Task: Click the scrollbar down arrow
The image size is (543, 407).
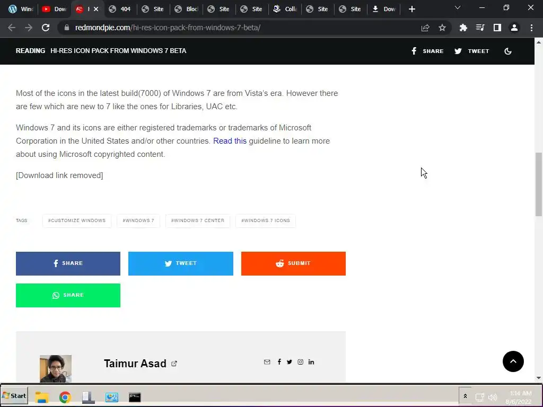Action: (539, 378)
